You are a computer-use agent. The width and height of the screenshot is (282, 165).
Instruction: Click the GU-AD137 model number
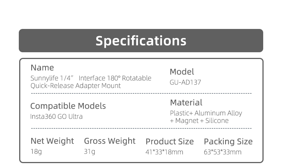(185, 82)
